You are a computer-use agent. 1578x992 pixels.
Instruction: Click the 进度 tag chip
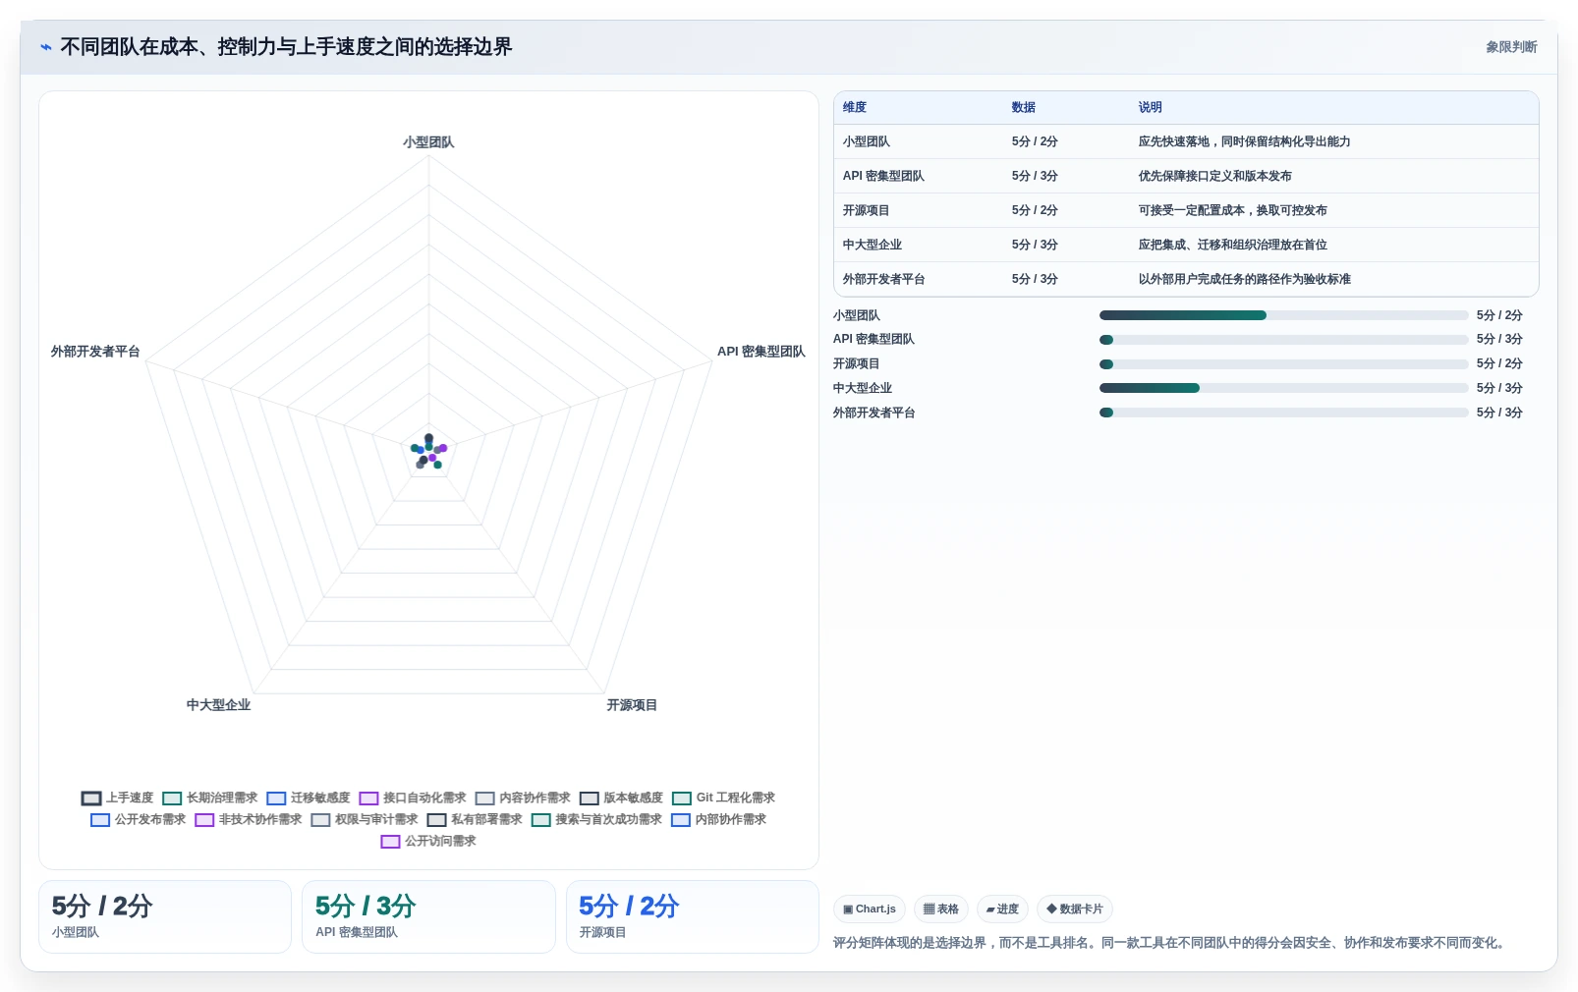click(x=1002, y=909)
